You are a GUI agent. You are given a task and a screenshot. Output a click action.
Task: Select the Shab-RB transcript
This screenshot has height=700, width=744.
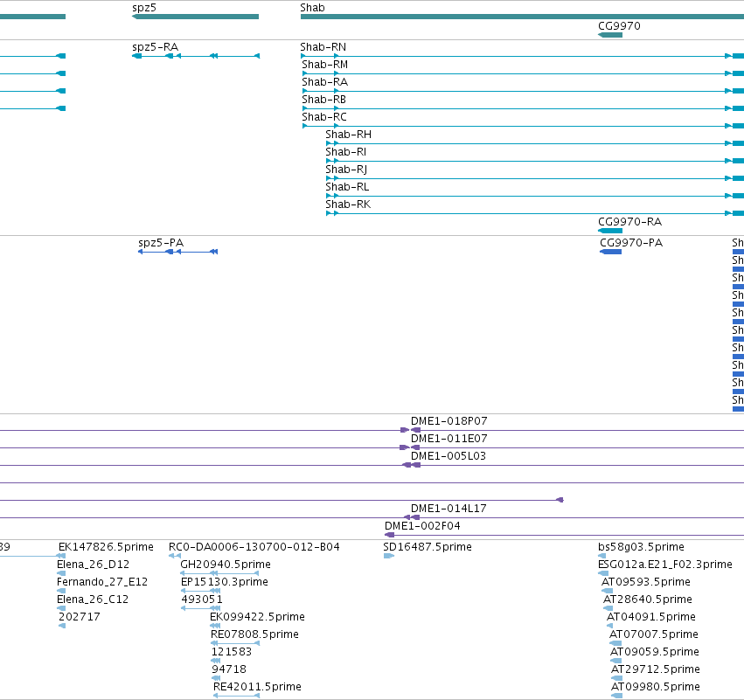[x=324, y=100]
